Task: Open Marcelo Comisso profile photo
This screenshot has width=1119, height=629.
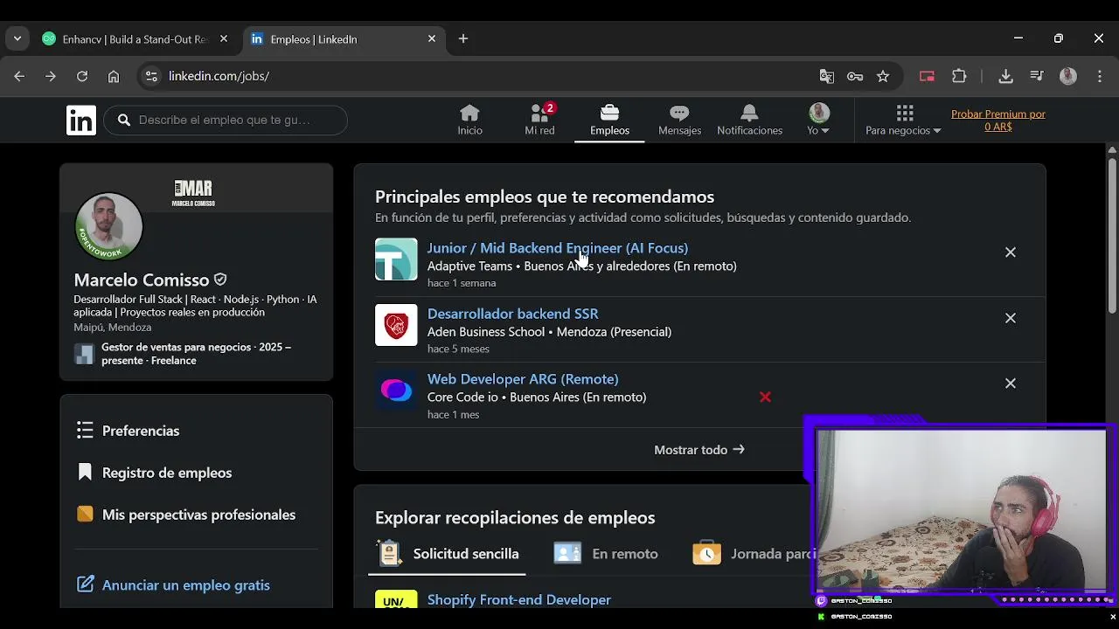Action: (x=108, y=226)
